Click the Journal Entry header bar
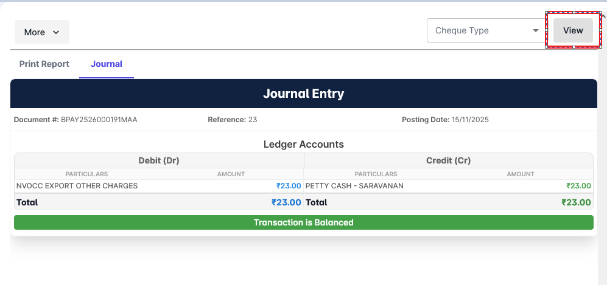Screen dimensions: 607x285 coord(303,94)
